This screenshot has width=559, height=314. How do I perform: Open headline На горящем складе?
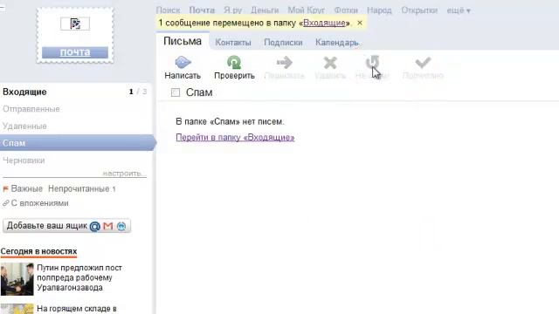point(77,309)
